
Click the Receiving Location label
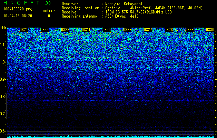[80, 8]
